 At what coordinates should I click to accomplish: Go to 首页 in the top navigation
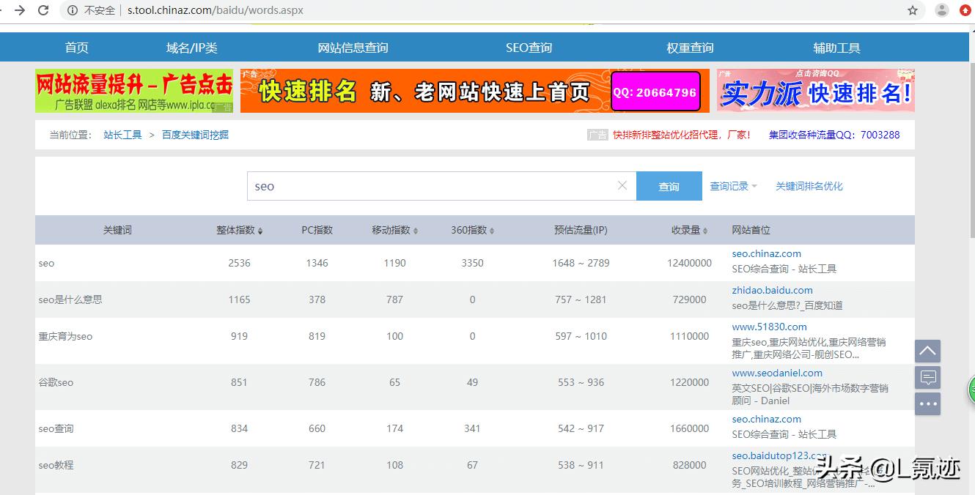(x=76, y=47)
